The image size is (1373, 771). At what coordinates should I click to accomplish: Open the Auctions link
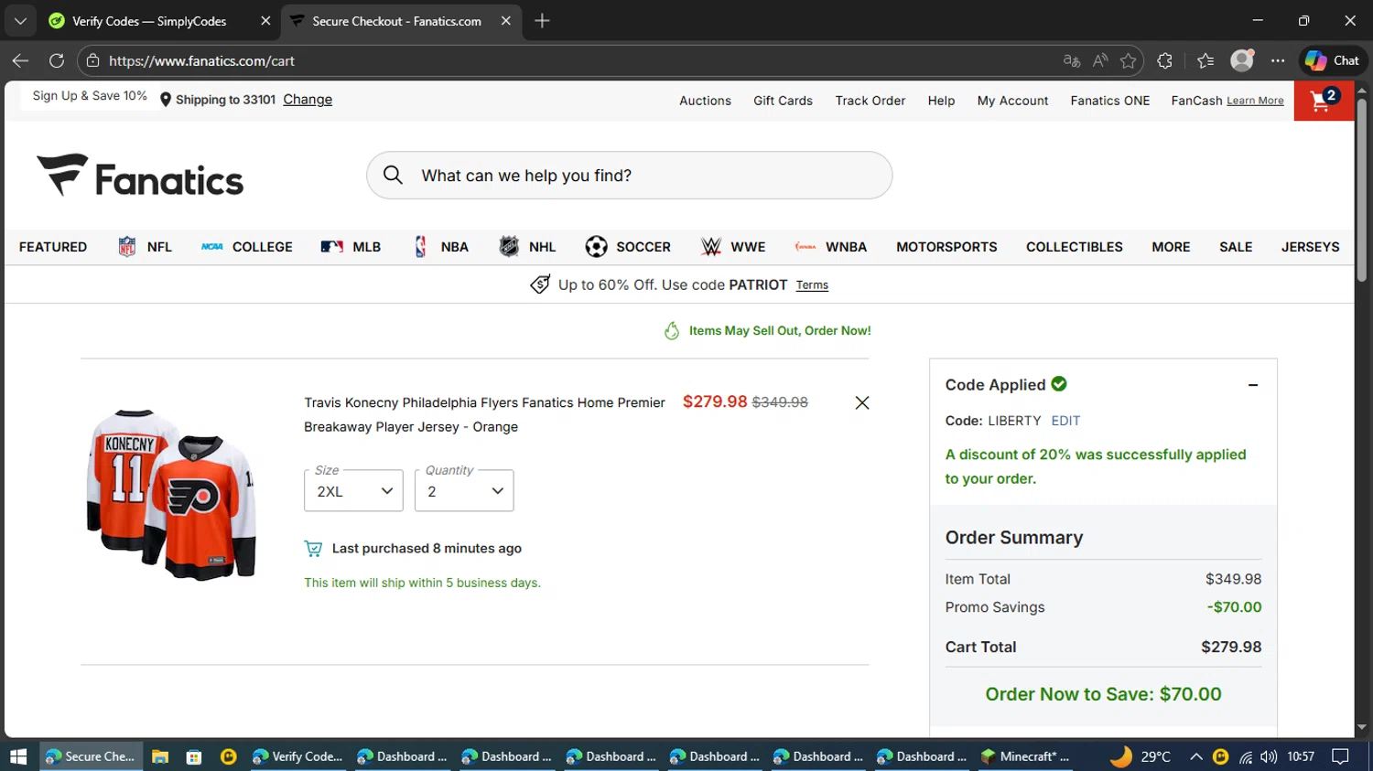705,101
